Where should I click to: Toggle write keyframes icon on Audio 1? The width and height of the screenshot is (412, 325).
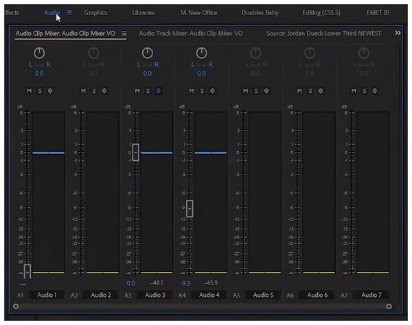coord(50,91)
